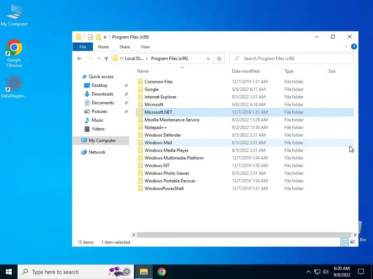373x279 pixels.
Task: Select the Windows NT folder
Action: [157, 165]
